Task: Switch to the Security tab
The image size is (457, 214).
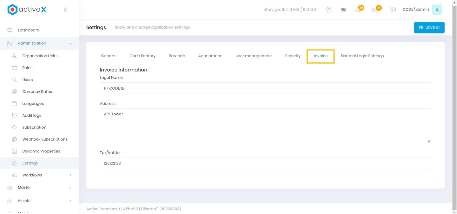Action: tap(293, 56)
